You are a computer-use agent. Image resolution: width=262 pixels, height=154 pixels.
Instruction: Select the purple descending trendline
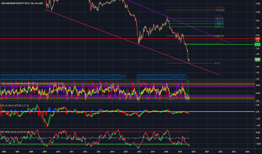(x=179, y=22)
